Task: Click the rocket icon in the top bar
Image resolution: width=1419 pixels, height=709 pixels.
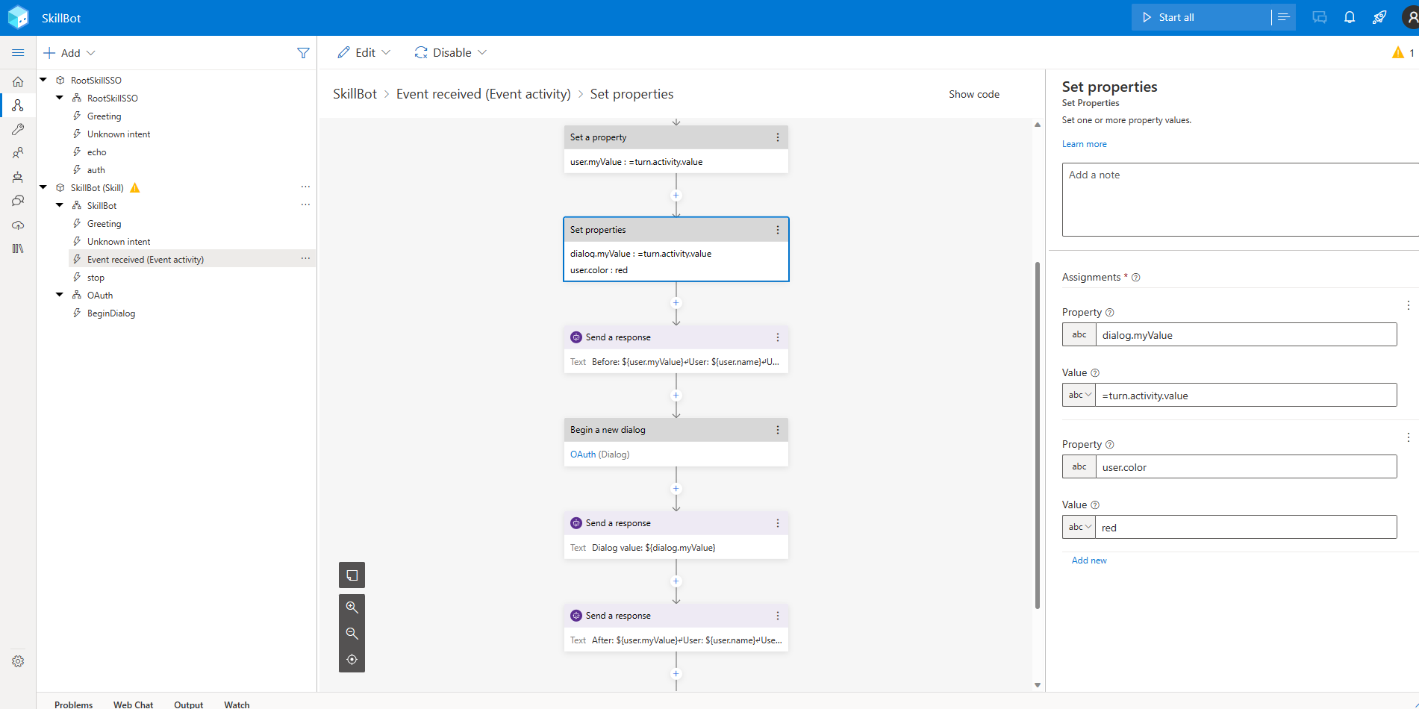Action: (1379, 16)
